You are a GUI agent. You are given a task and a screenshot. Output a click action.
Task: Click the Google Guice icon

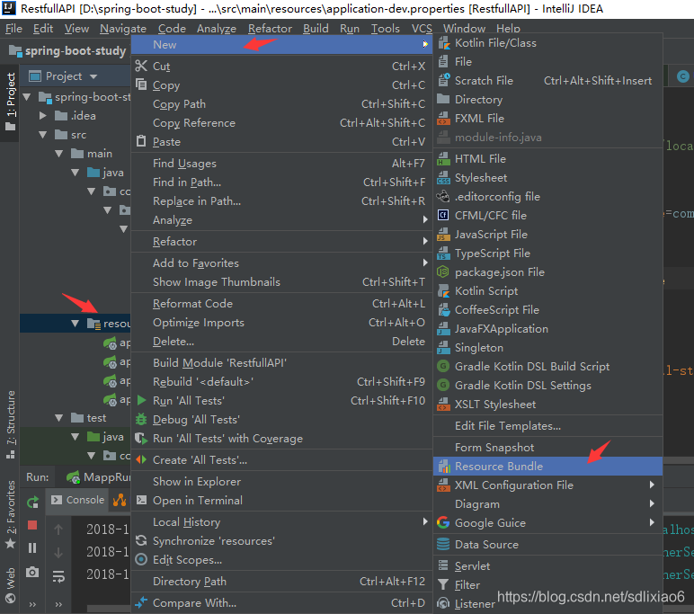[x=443, y=523]
